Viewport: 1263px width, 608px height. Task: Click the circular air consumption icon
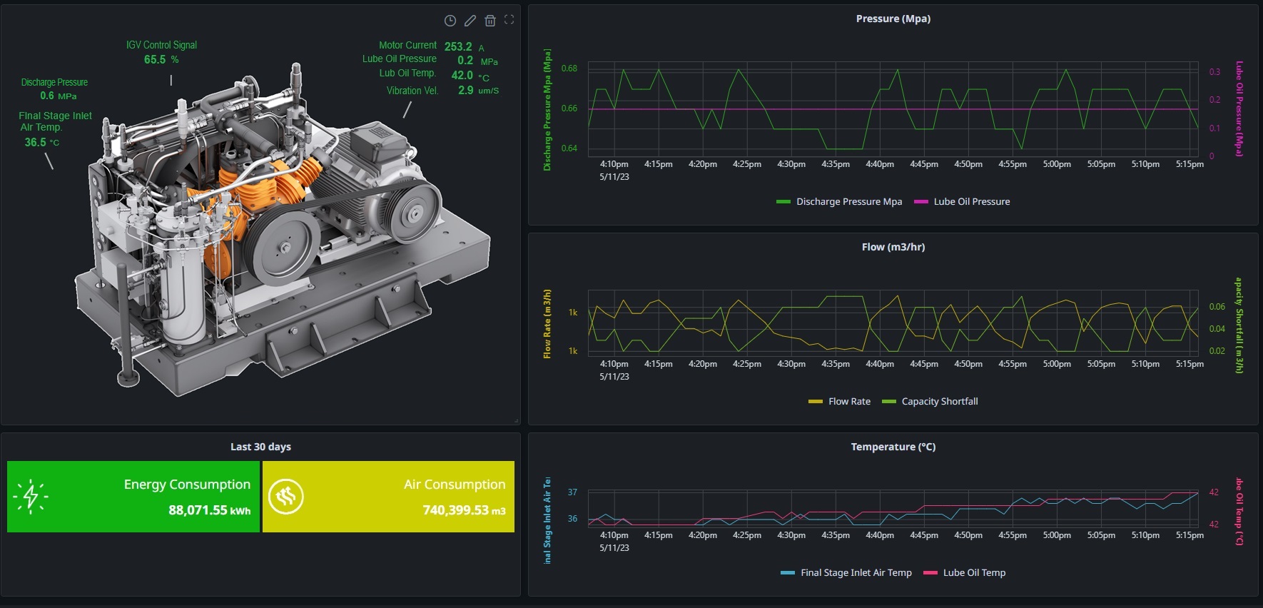point(286,496)
